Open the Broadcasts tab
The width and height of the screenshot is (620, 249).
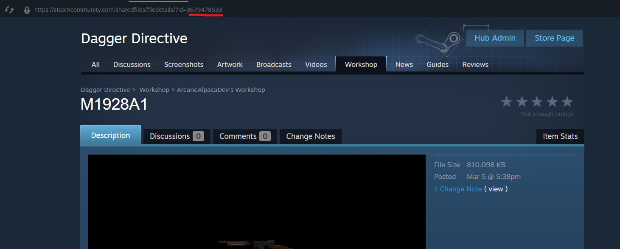(x=274, y=64)
